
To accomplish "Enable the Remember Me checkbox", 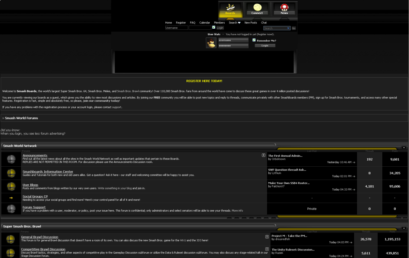I will pyautogui.click(x=254, y=40).
